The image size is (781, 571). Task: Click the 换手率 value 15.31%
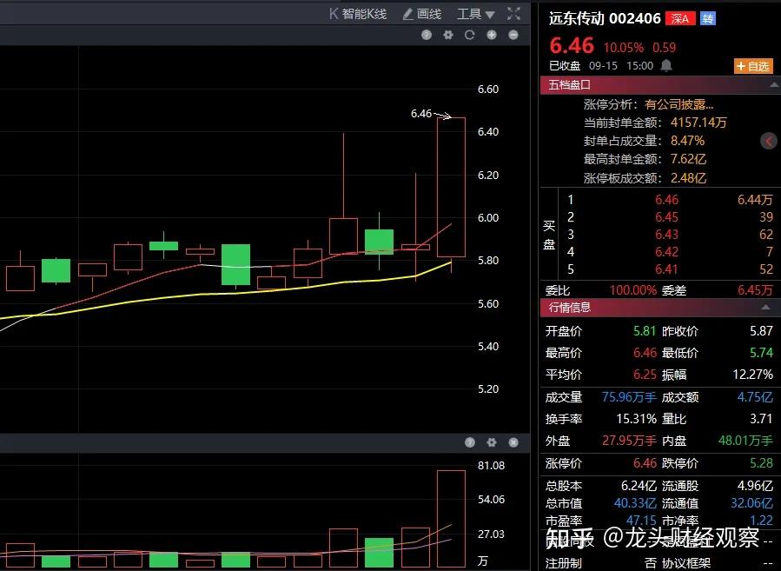click(x=636, y=419)
